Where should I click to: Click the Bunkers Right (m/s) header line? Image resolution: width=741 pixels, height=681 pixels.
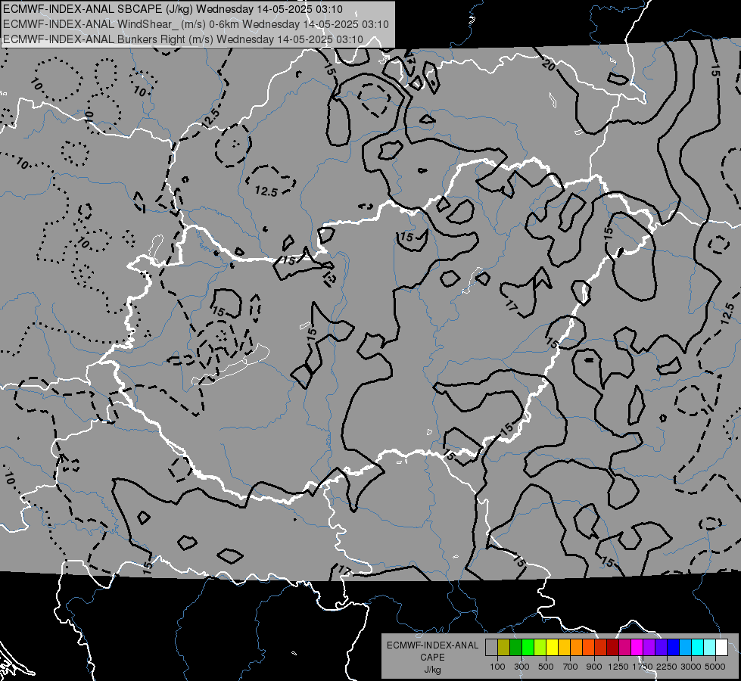[x=183, y=39]
